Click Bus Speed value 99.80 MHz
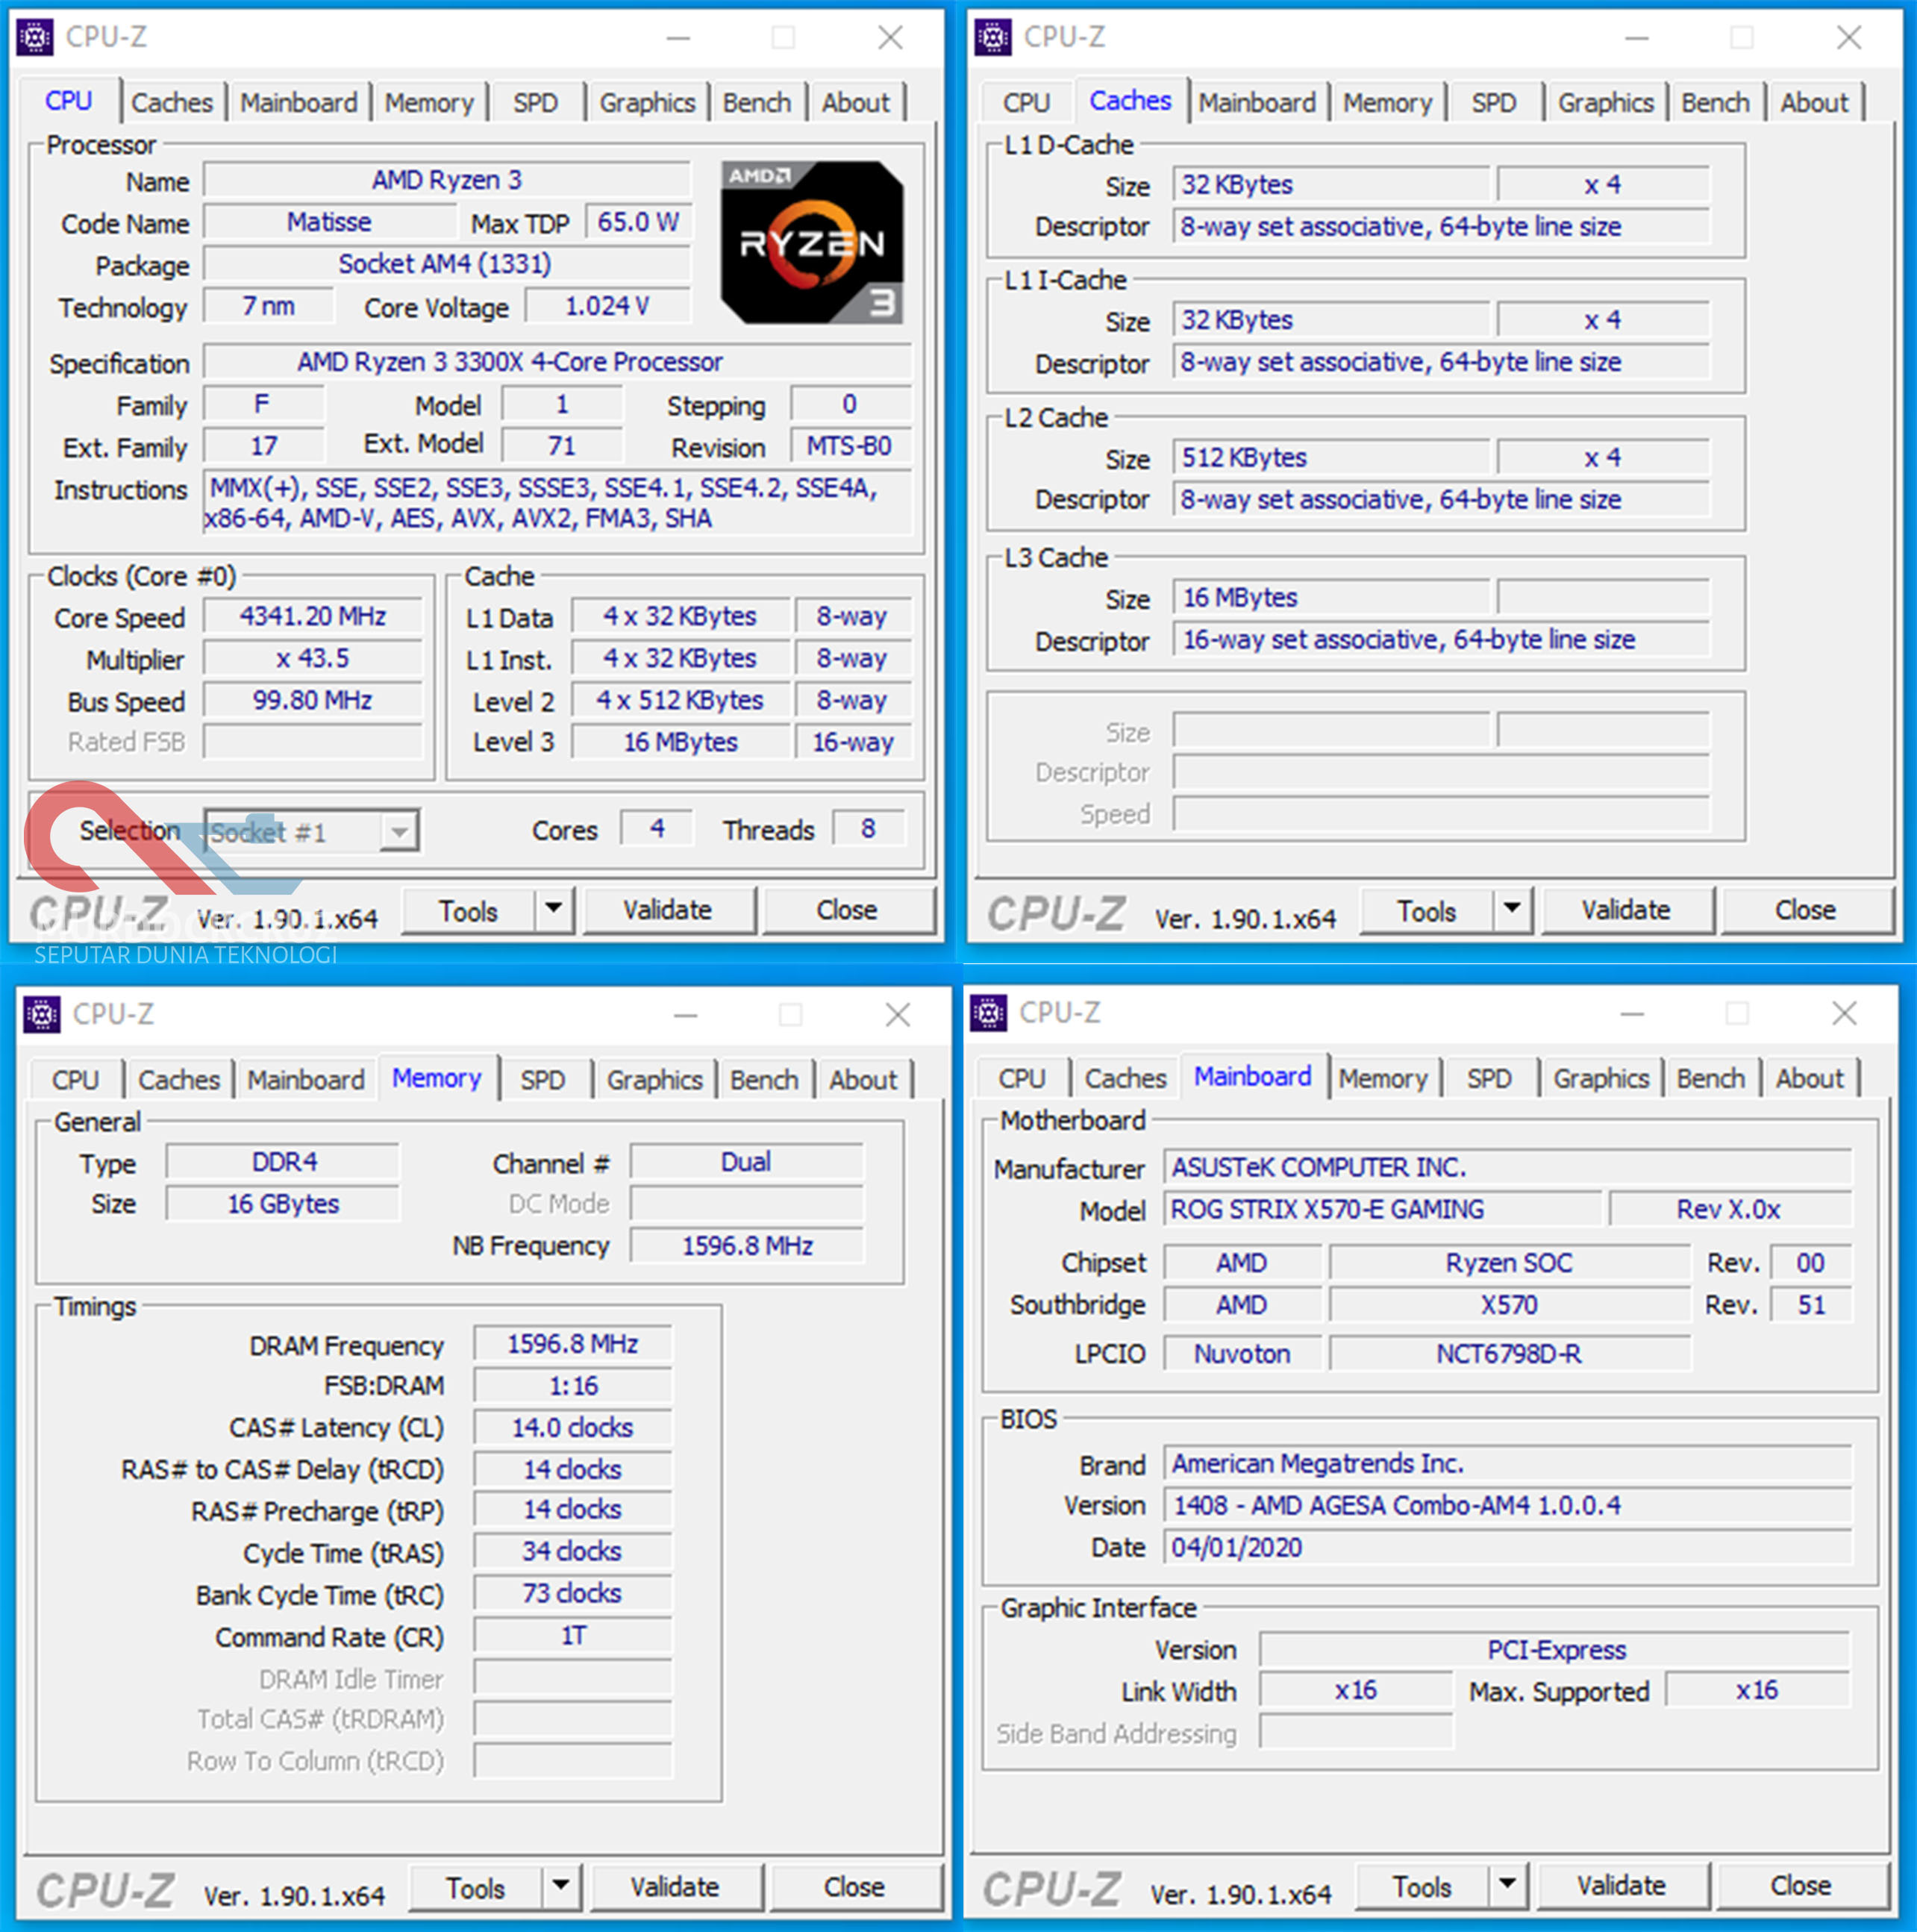 (312, 701)
